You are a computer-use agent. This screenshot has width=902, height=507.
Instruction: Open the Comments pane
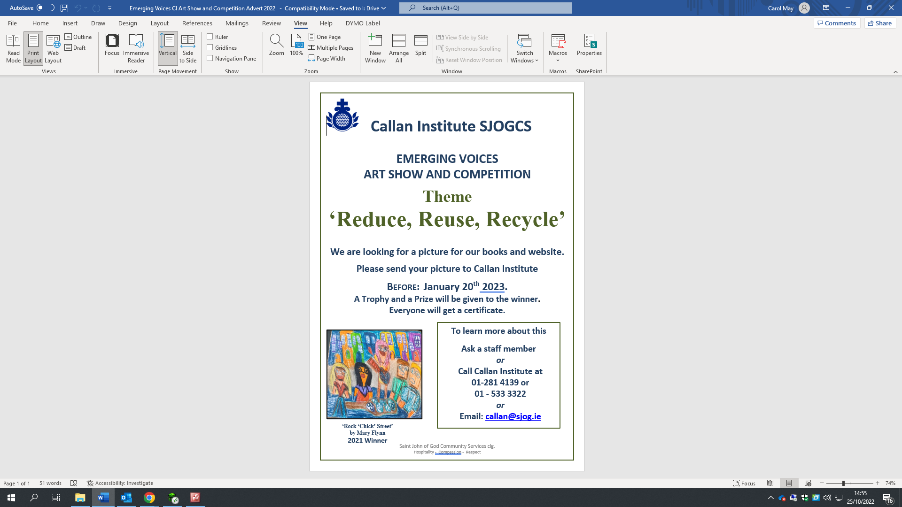coord(837,23)
